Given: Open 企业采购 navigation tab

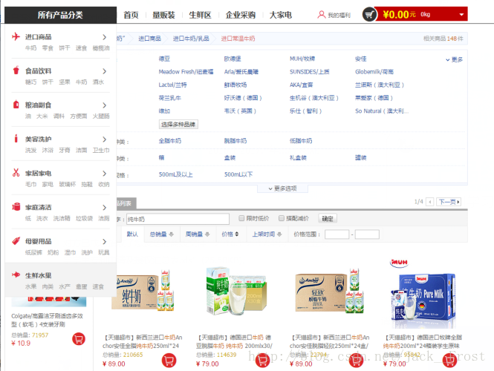Looking at the screenshot, I should pos(241,15).
